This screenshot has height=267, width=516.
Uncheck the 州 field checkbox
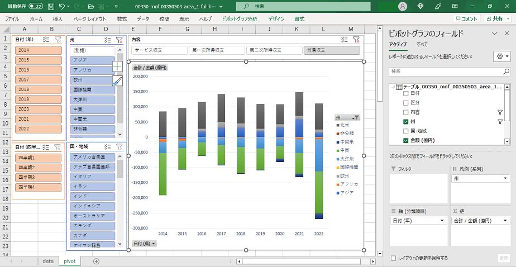406,121
